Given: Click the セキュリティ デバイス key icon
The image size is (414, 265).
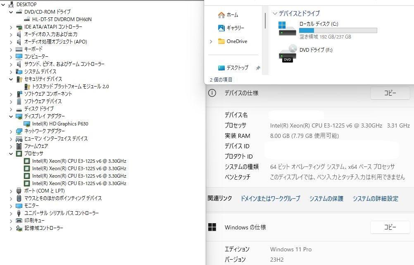Looking at the screenshot, I should pyautogui.click(x=19, y=79).
